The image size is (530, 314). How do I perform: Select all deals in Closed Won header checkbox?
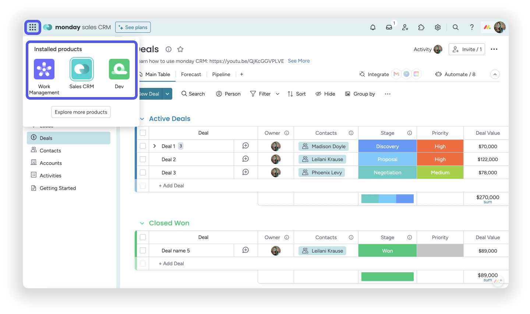click(x=143, y=238)
